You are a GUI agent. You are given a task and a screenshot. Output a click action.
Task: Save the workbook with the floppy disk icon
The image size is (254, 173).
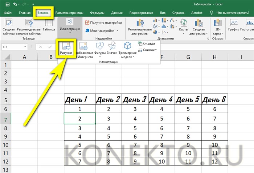pyautogui.click(x=8, y=4)
